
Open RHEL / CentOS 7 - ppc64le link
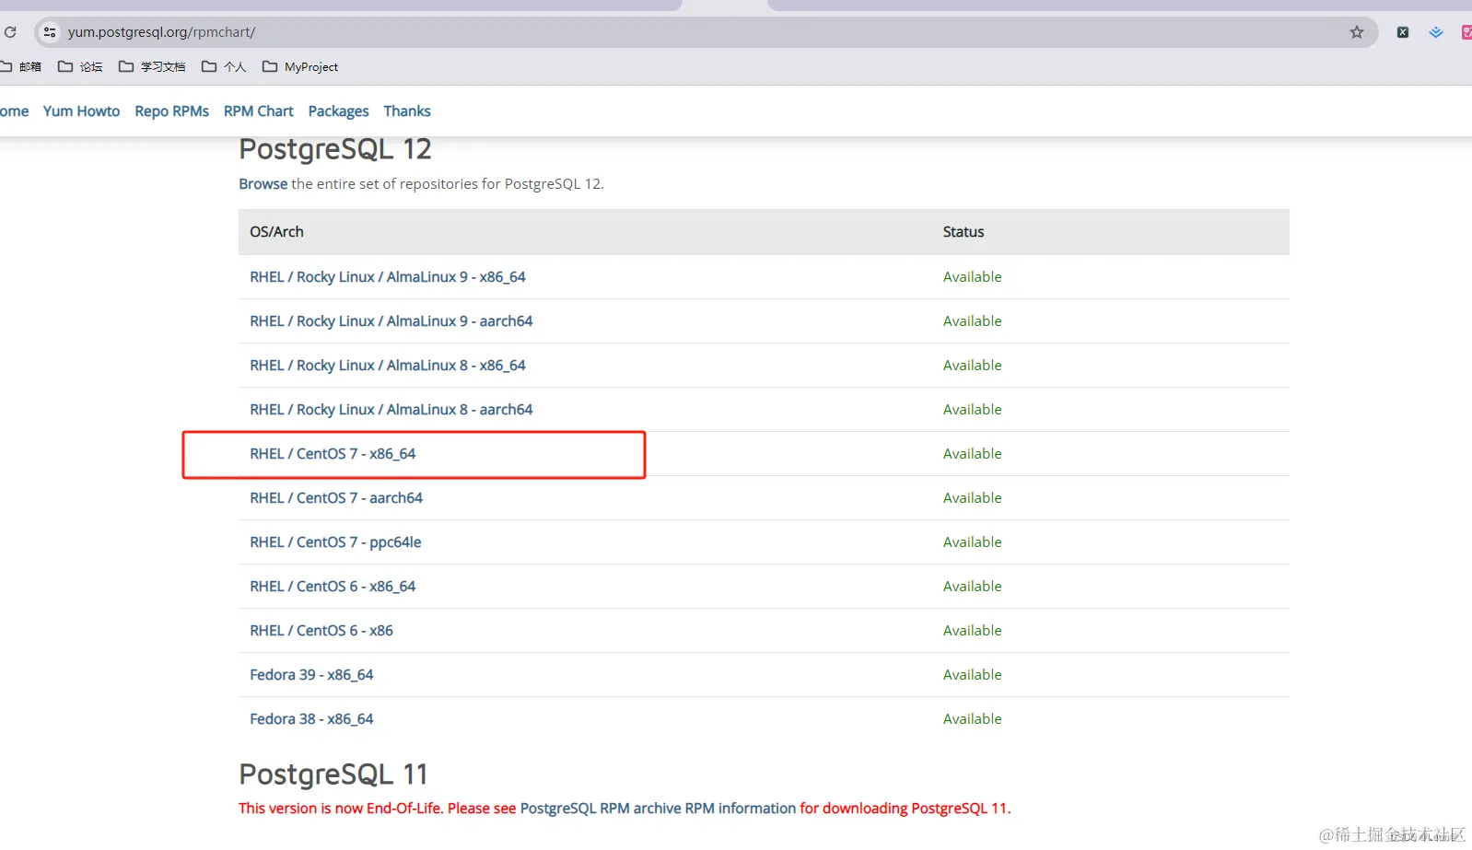point(335,542)
